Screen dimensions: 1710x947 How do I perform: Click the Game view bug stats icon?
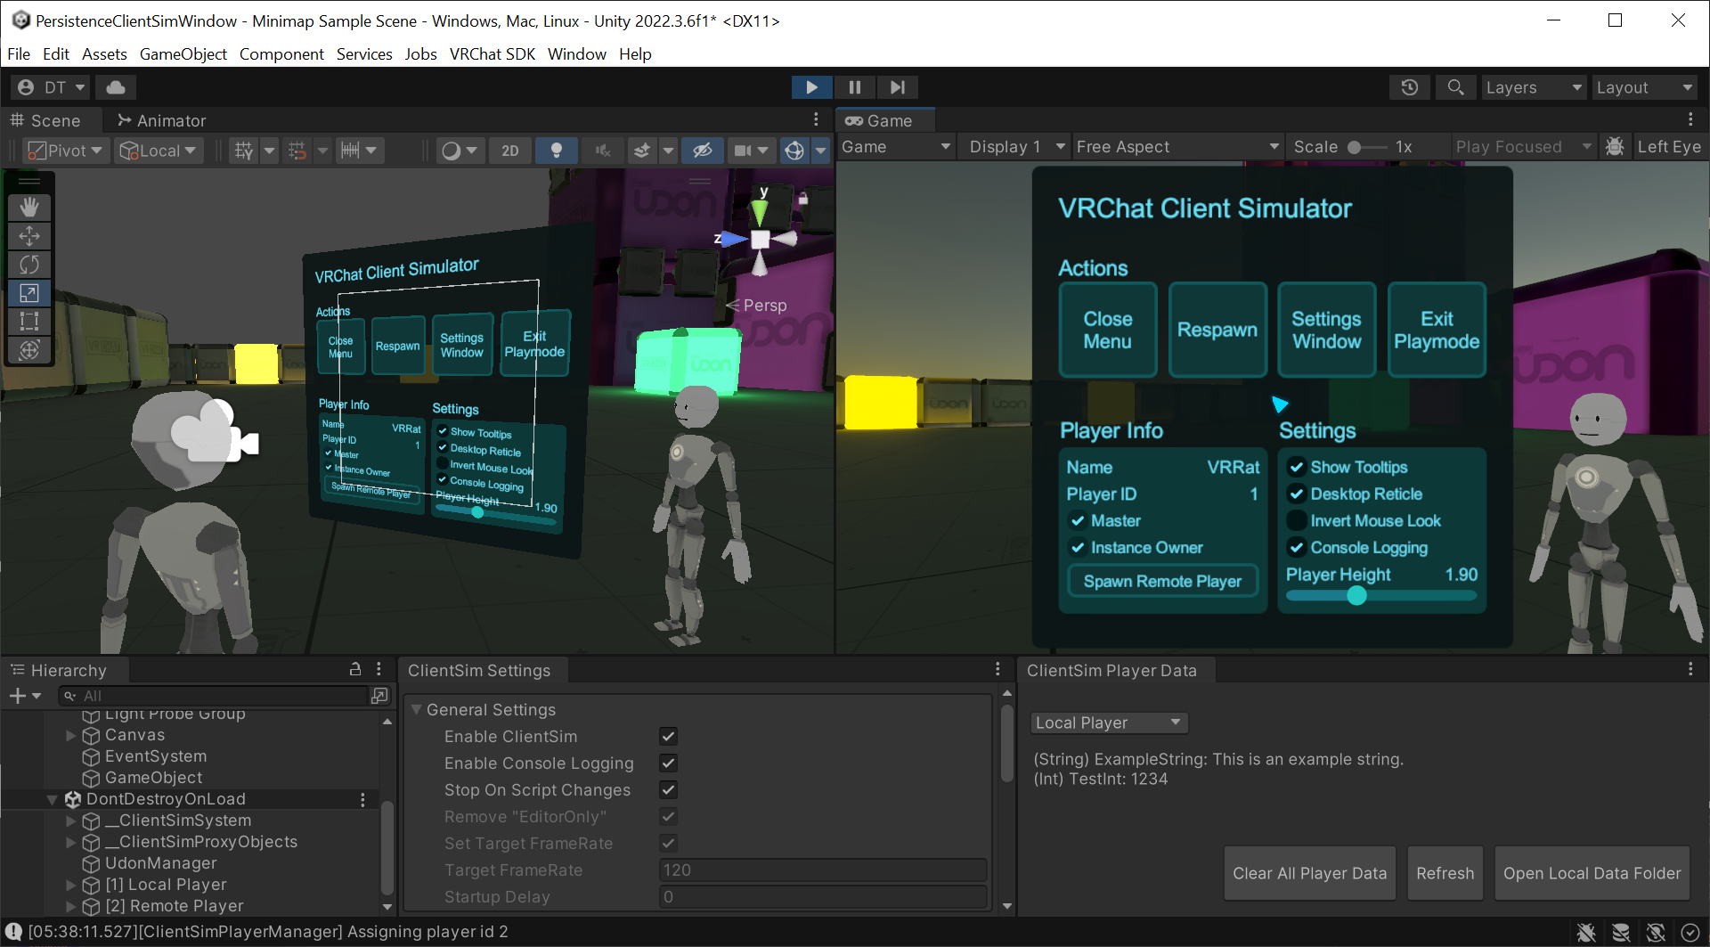click(x=1615, y=147)
